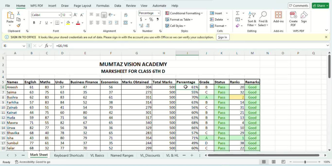332x166 pixels.
Task: Expand the formula bar chevron
Action: click(x=328, y=45)
